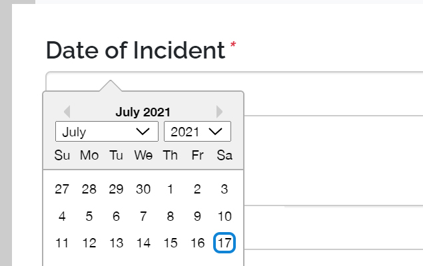The height and width of the screenshot is (266, 423).
Task: Choose July 11 date
Action: click(x=62, y=243)
